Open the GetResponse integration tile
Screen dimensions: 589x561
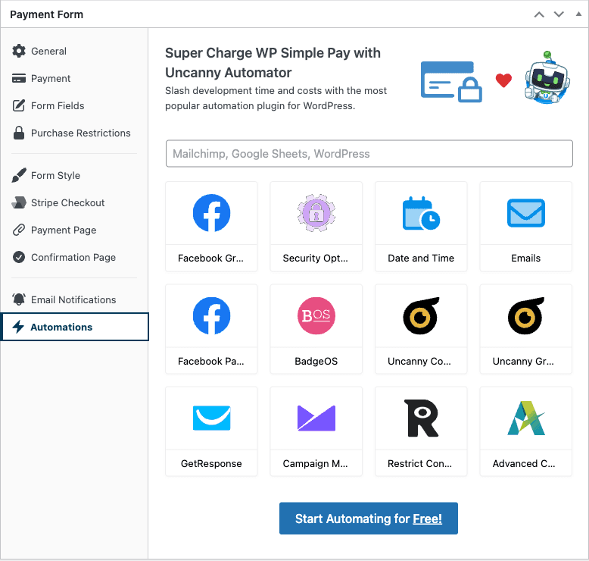pyautogui.click(x=211, y=431)
